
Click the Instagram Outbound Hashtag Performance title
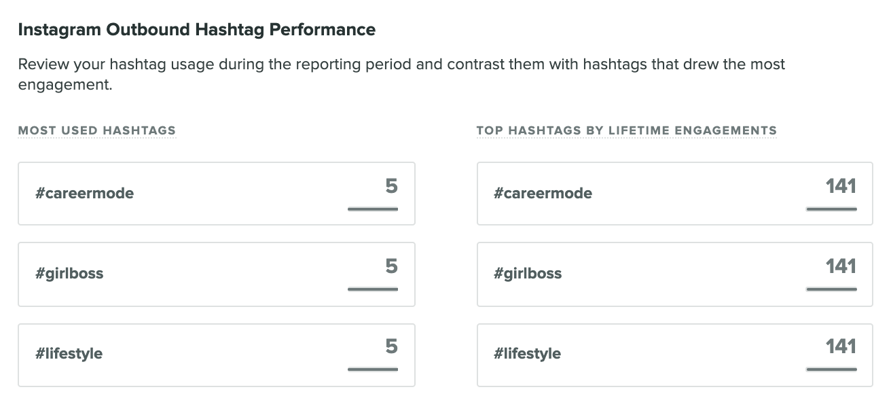pyautogui.click(x=196, y=30)
